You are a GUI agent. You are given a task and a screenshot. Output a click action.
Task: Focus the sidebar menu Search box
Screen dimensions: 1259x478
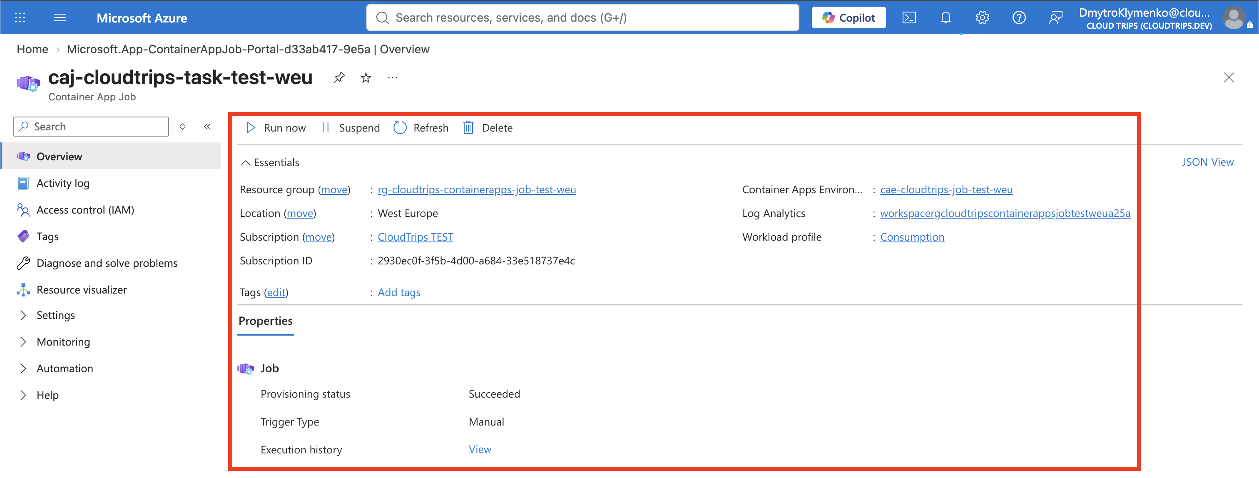(x=92, y=127)
